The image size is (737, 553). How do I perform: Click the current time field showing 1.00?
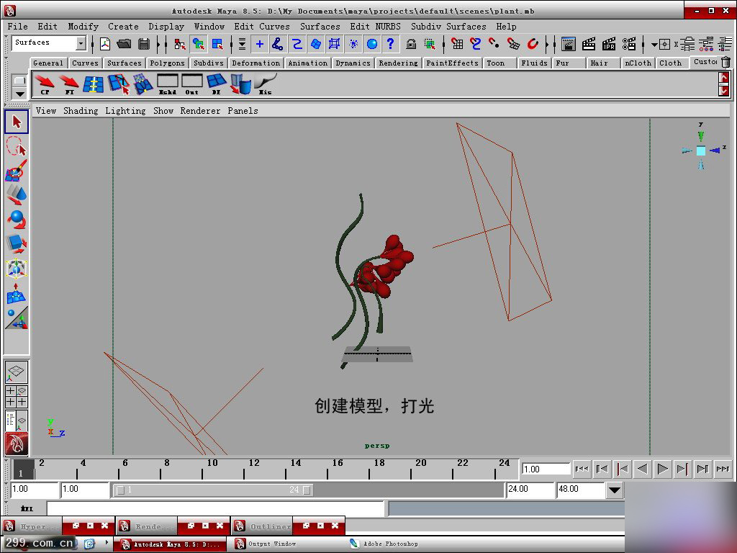[x=543, y=469]
